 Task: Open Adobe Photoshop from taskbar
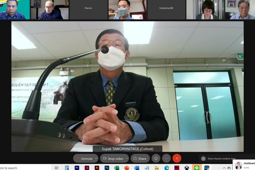(x=107, y=167)
